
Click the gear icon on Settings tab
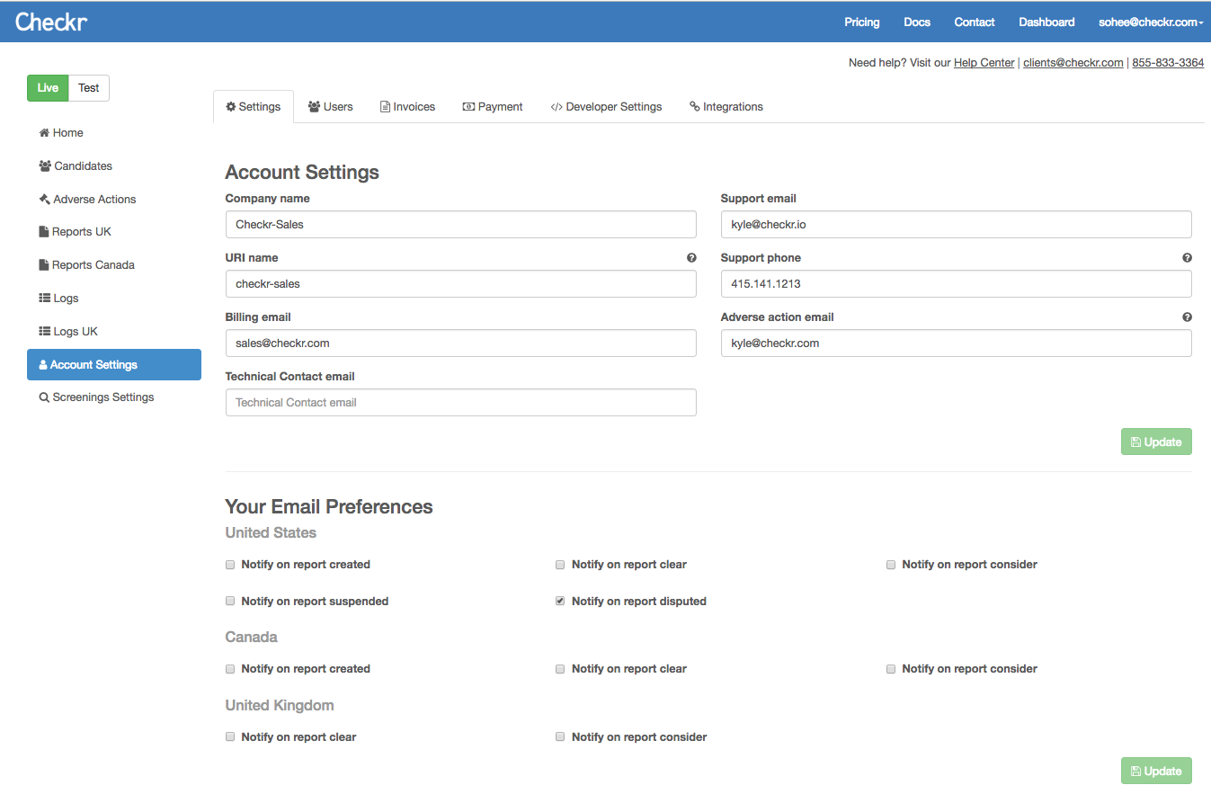click(231, 107)
